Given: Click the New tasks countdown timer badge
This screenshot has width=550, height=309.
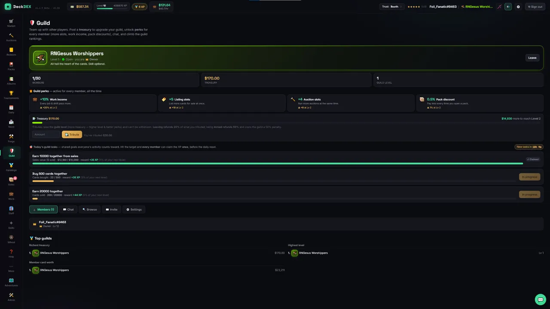Looking at the screenshot, I should (x=529, y=147).
